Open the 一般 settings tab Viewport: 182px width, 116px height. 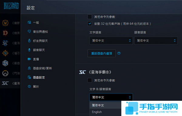(36, 23)
